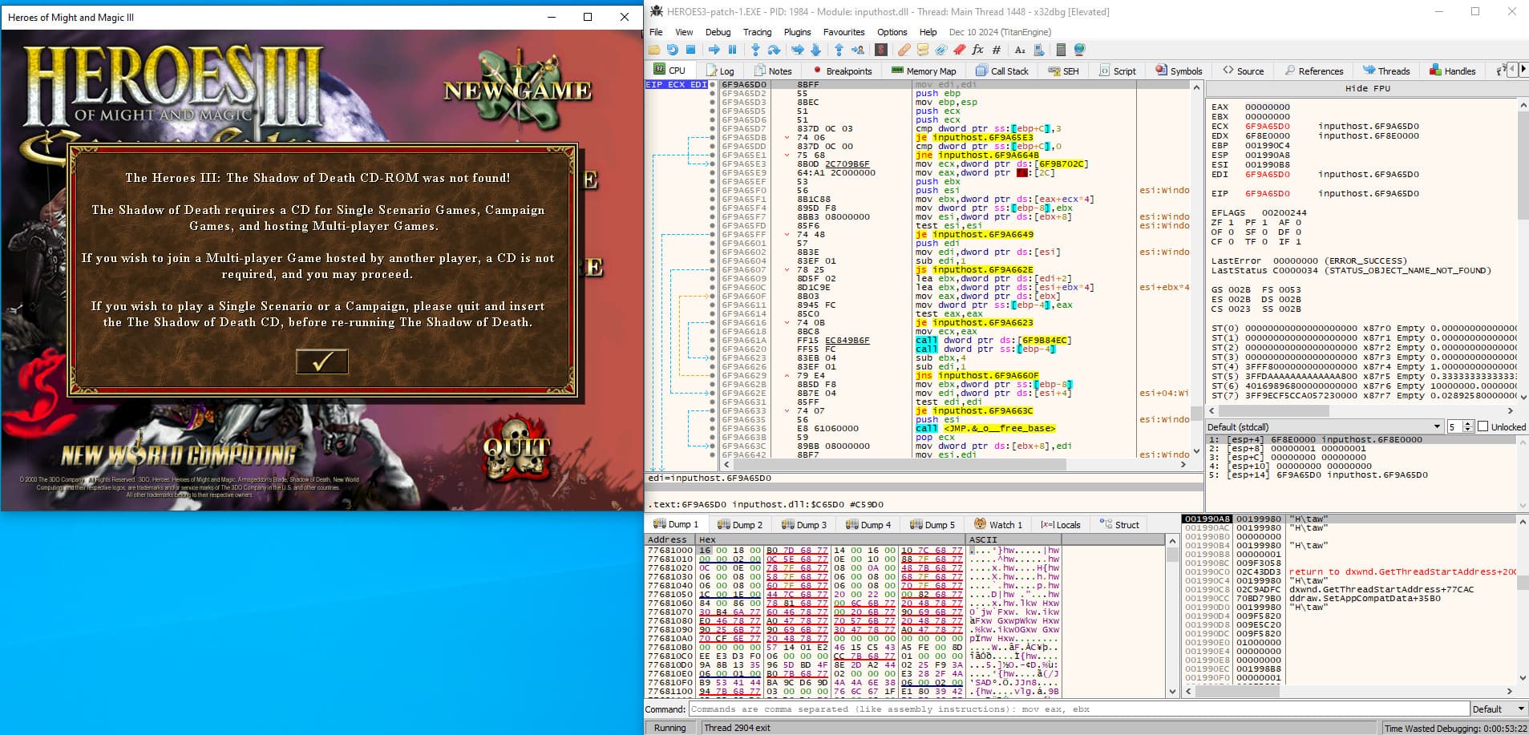
Task: Stop debugging with the blue square icon
Action: pyautogui.click(x=690, y=50)
